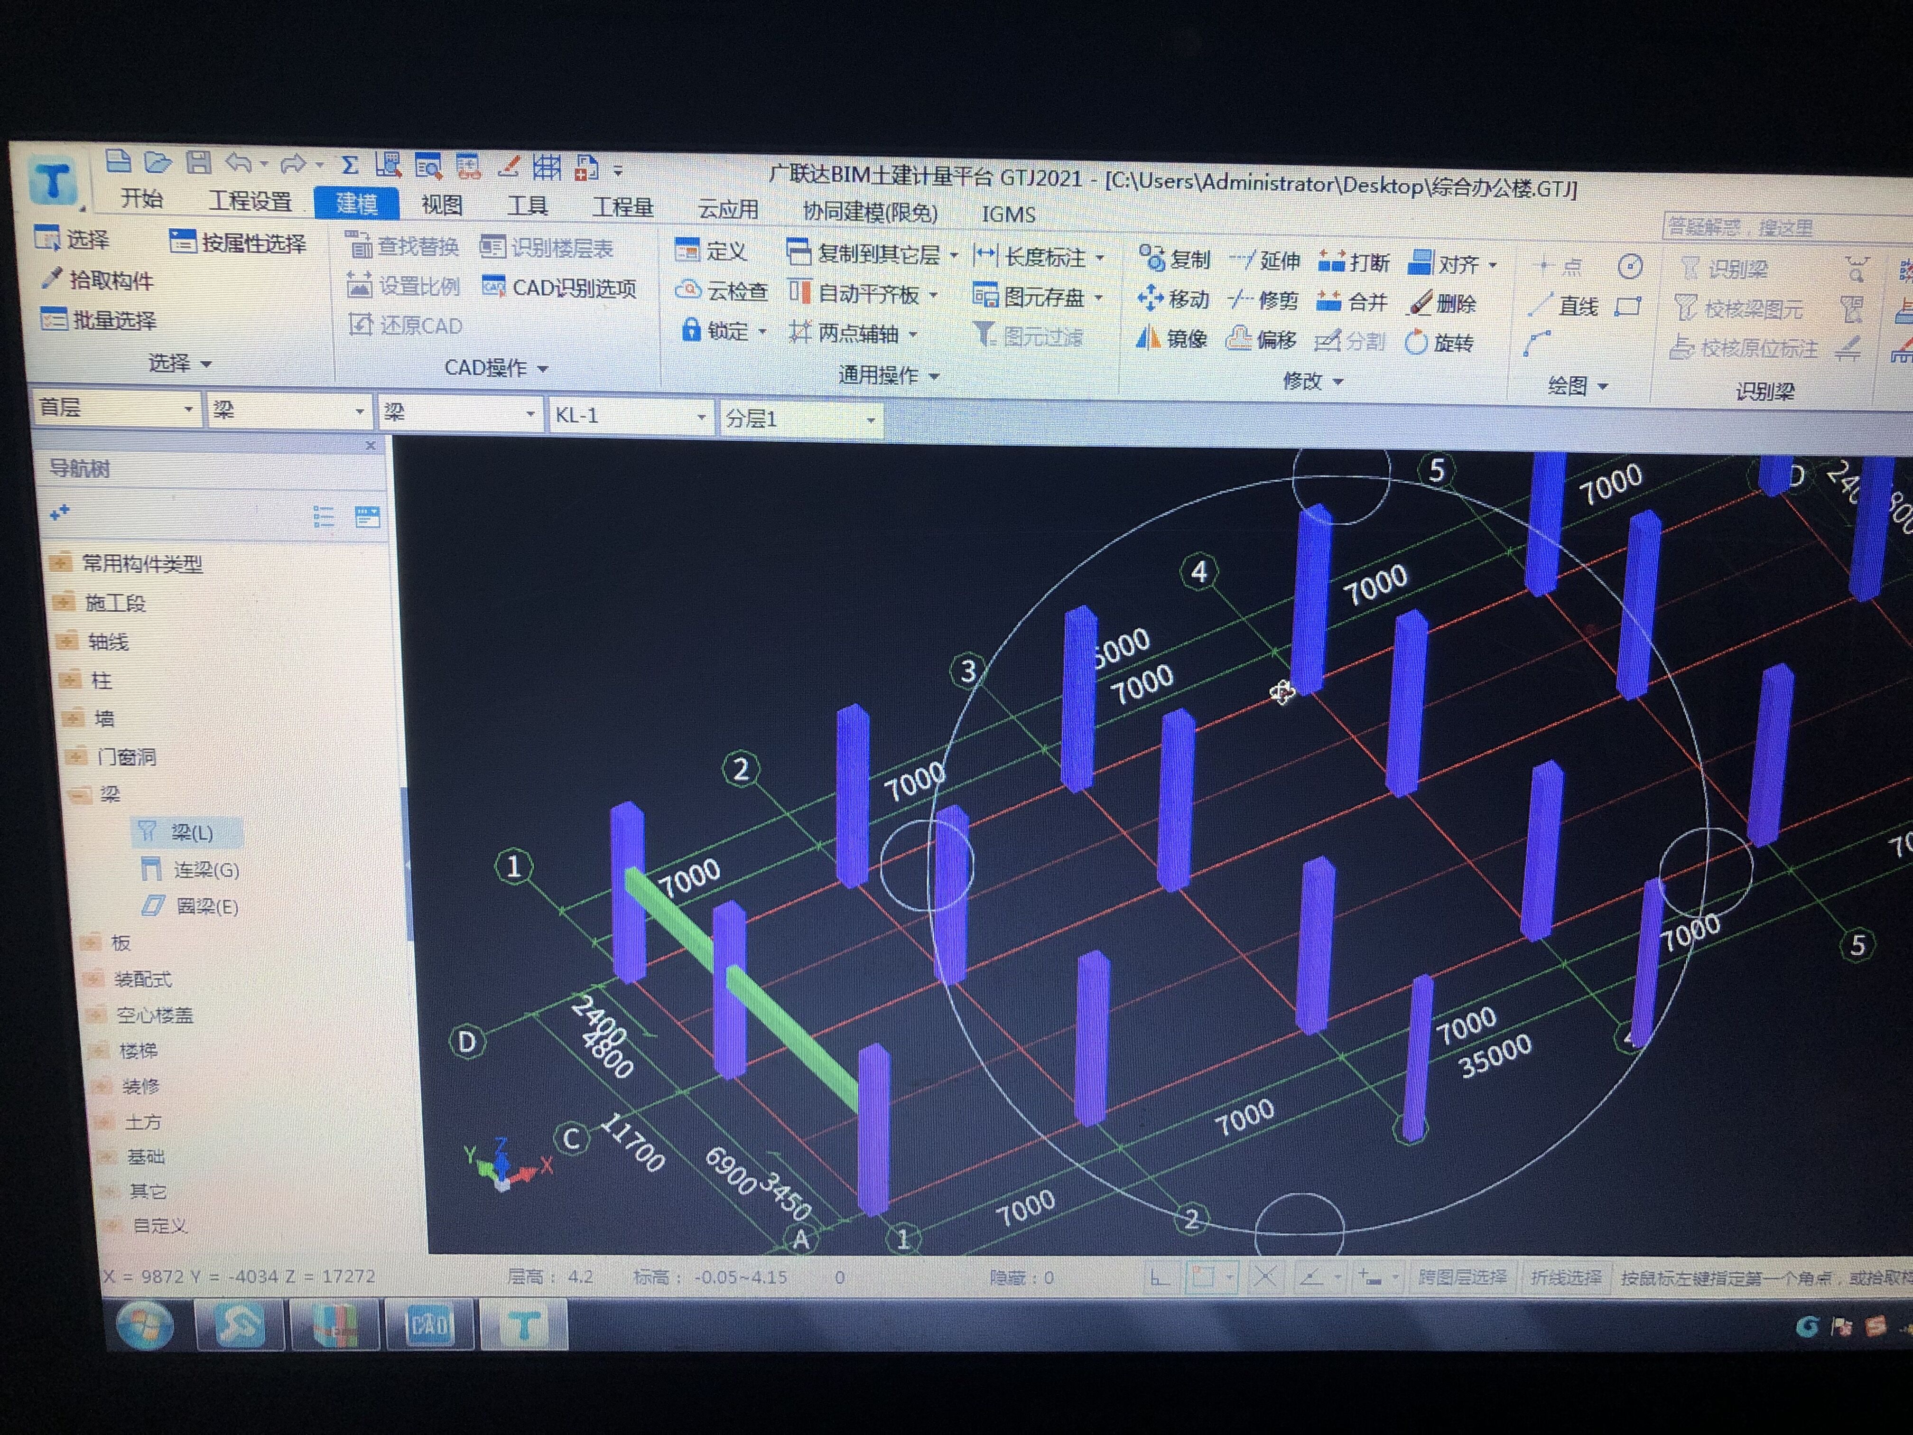Image resolution: width=1913 pixels, height=1435 pixels.
Task: Select the 移动 (Move) tool
Action: pos(1173,299)
